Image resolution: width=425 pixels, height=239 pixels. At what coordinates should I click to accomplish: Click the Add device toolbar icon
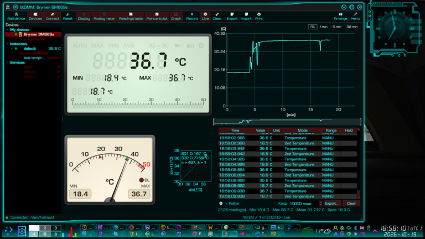pyautogui.click(x=16, y=16)
